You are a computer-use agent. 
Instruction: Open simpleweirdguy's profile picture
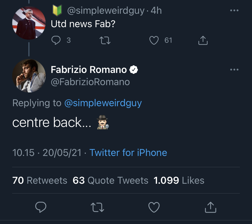point(29,23)
